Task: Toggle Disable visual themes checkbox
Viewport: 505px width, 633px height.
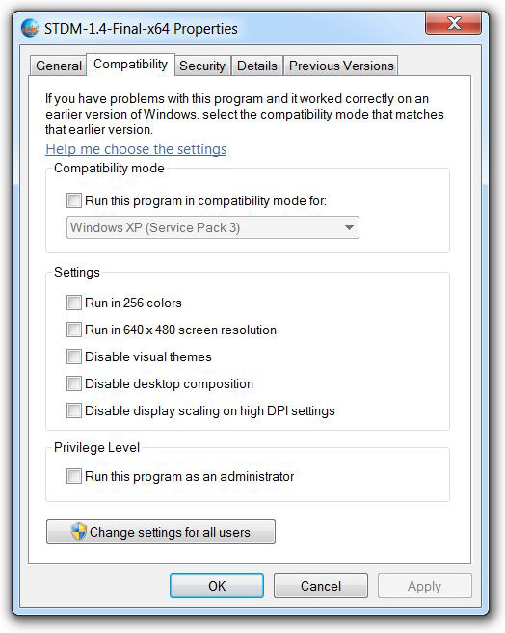Action: 74,356
